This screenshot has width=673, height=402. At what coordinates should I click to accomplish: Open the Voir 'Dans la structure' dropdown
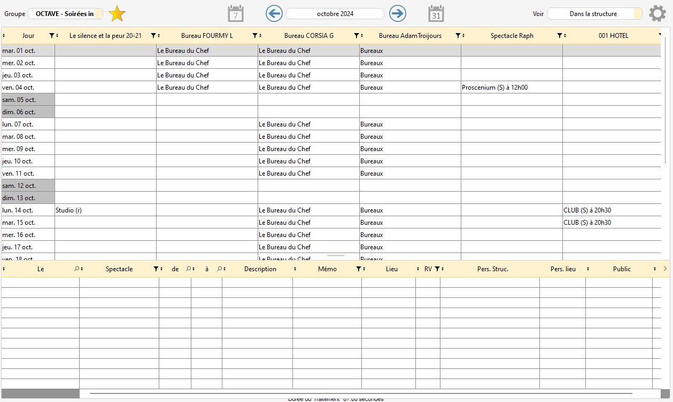594,14
